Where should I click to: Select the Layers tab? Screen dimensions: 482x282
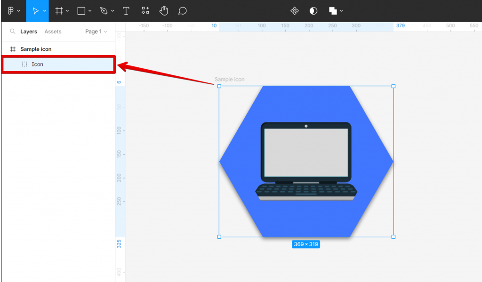[x=29, y=32]
